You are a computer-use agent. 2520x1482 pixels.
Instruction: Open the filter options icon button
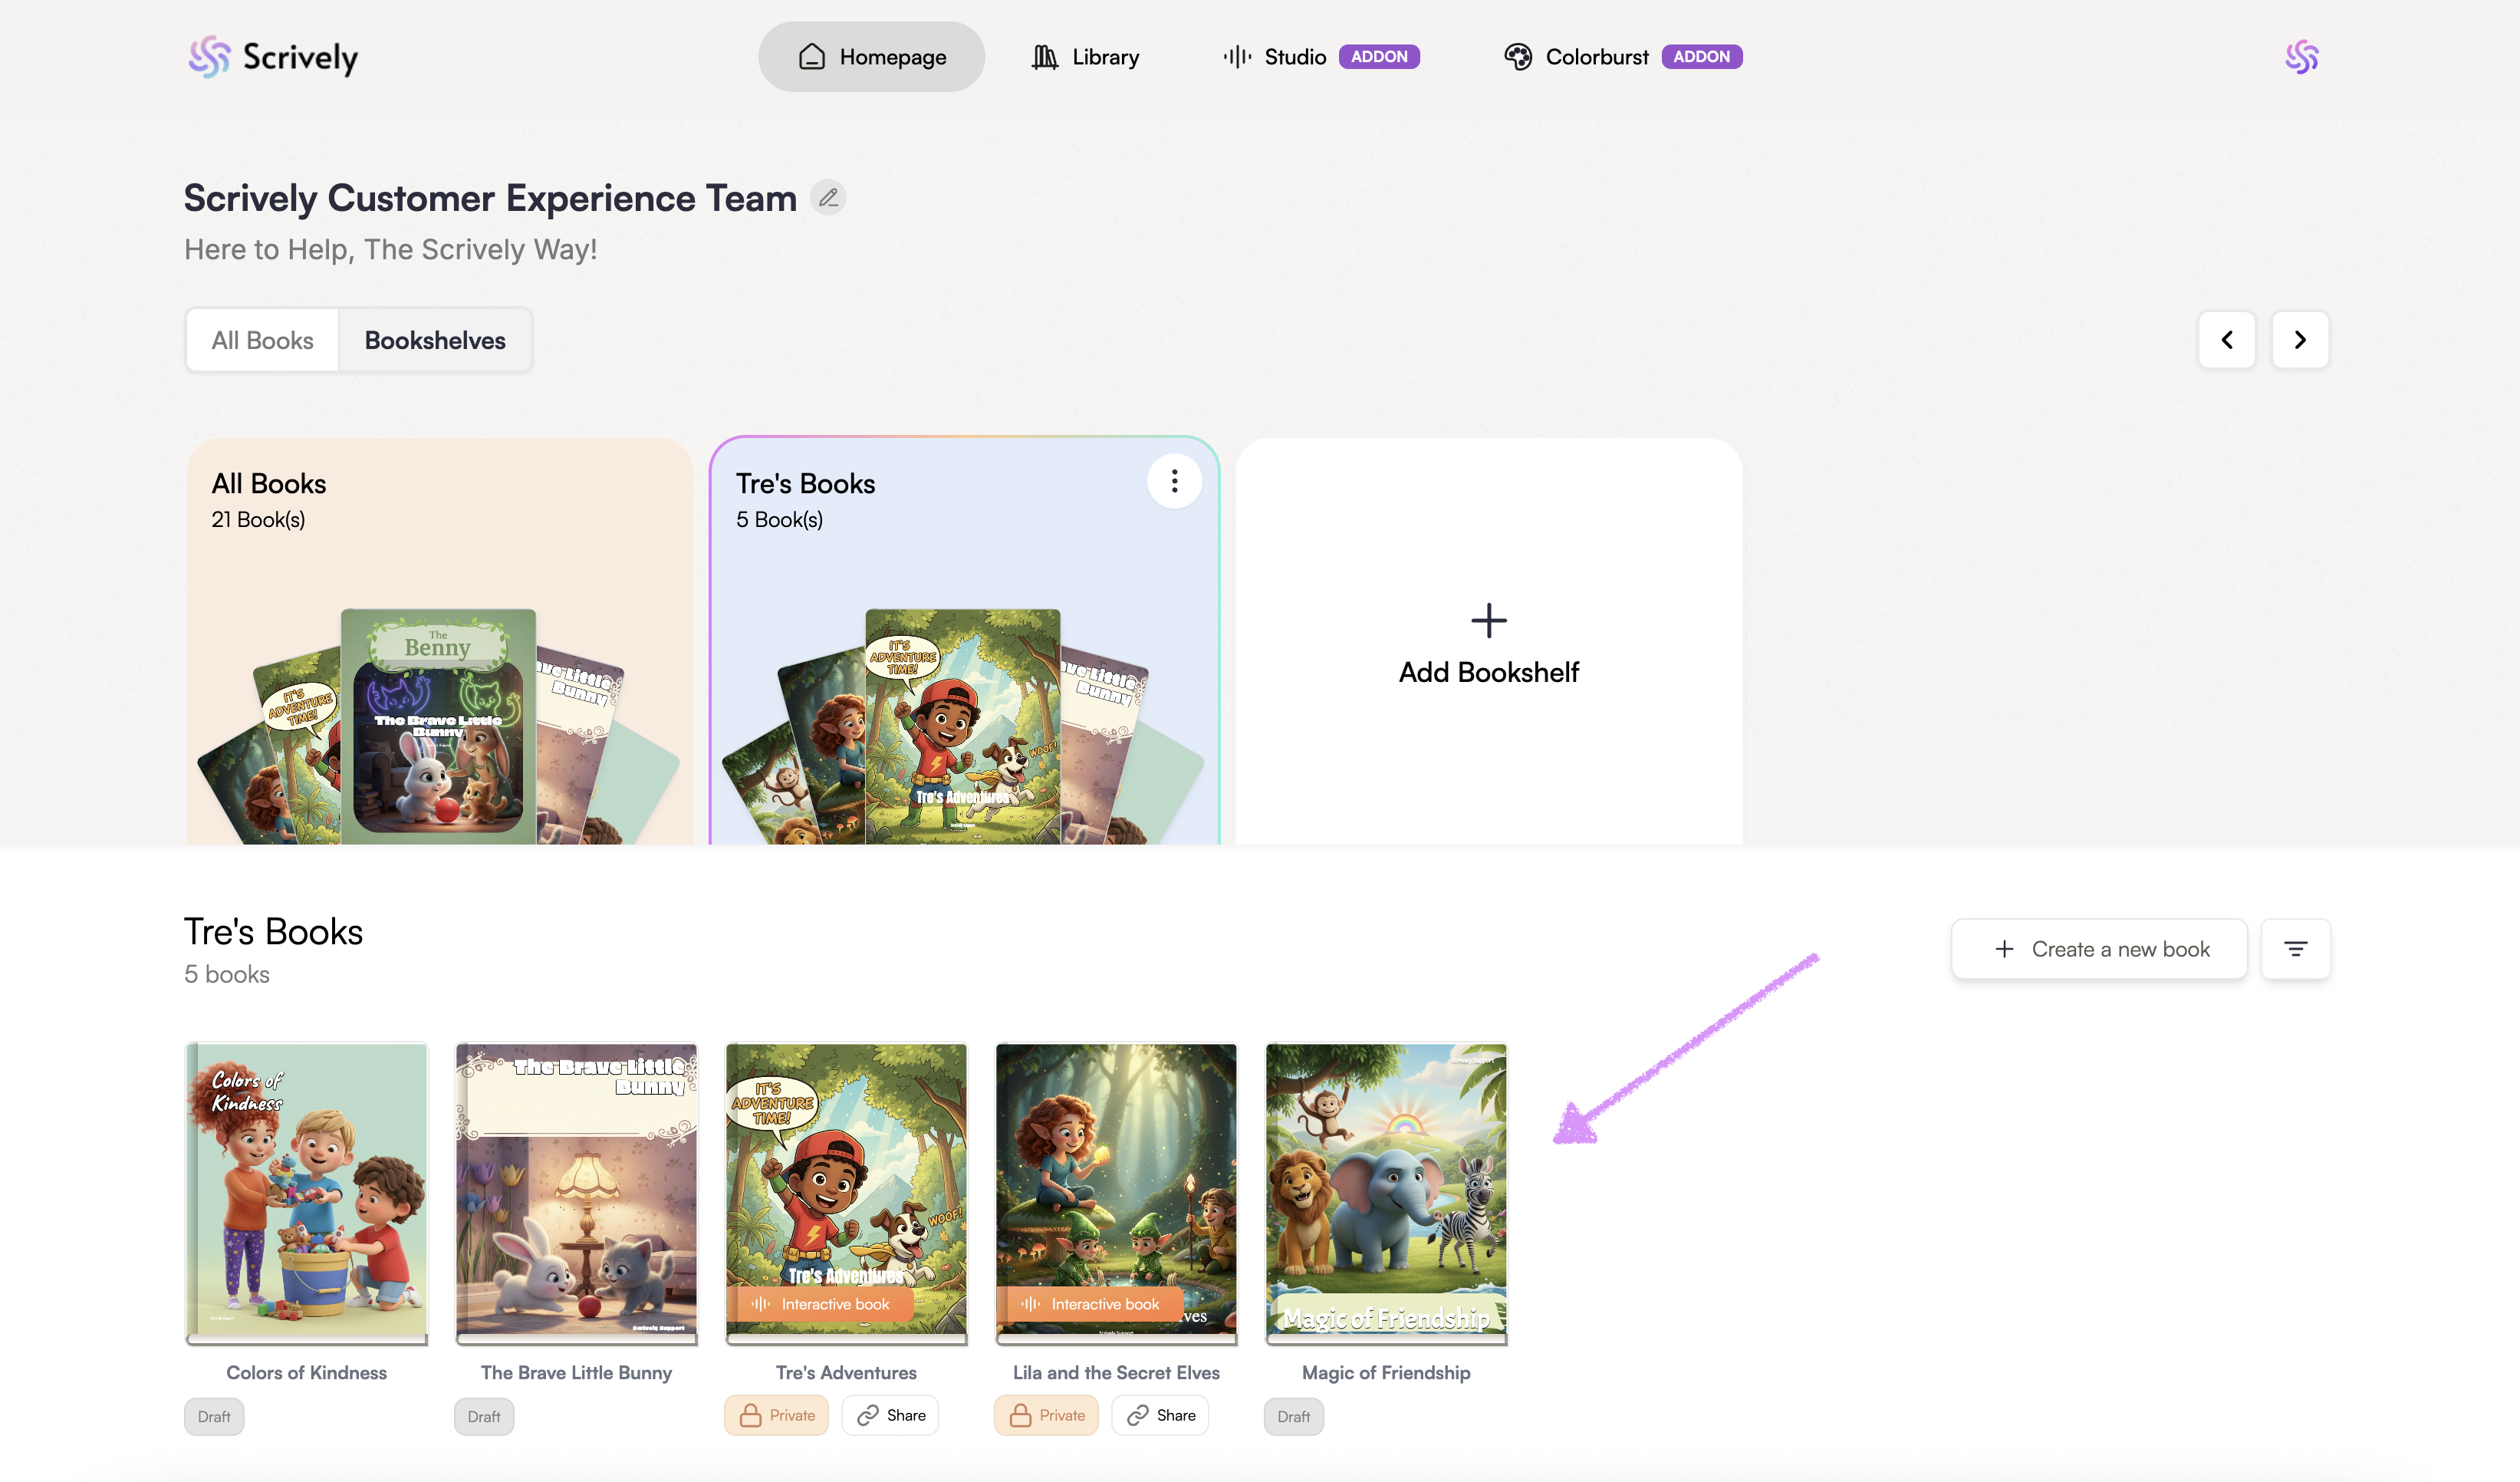pyautogui.click(x=2295, y=949)
